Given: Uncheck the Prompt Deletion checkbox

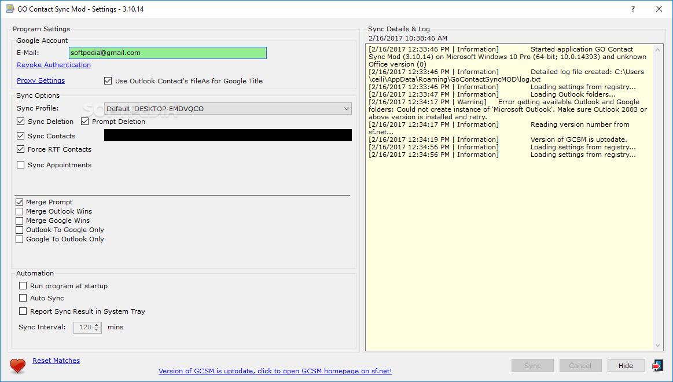Looking at the screenshot, I should click(85, 122).
